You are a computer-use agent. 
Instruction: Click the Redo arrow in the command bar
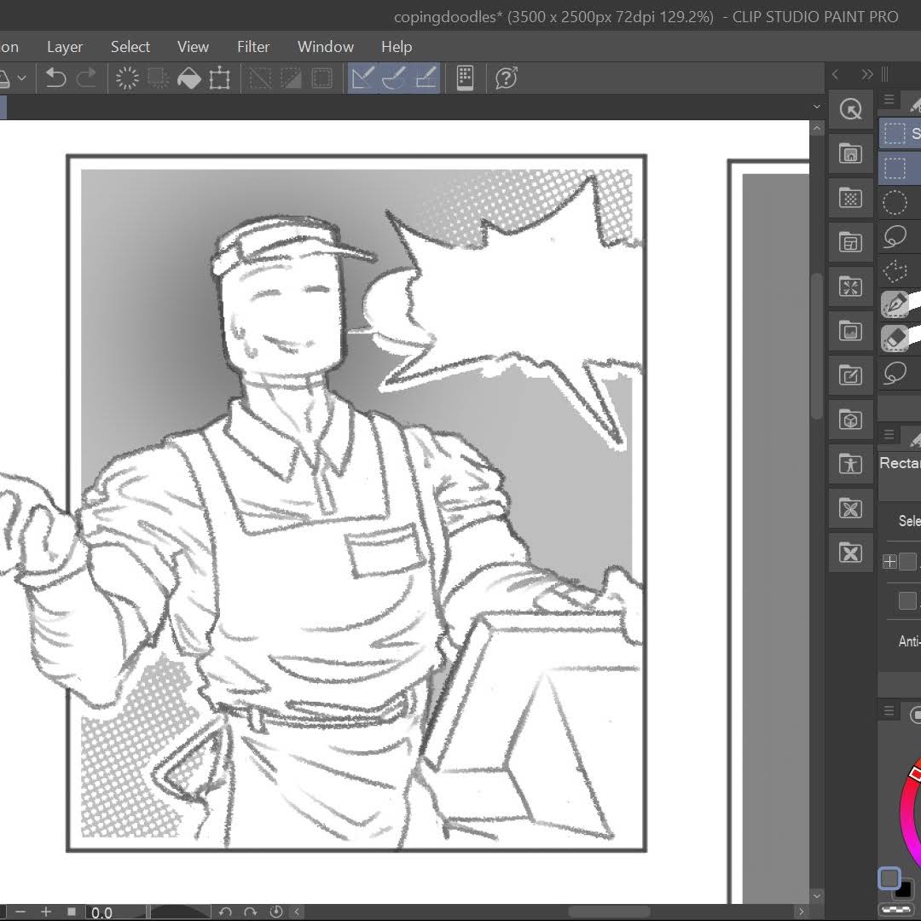click(x=86, y=78)
